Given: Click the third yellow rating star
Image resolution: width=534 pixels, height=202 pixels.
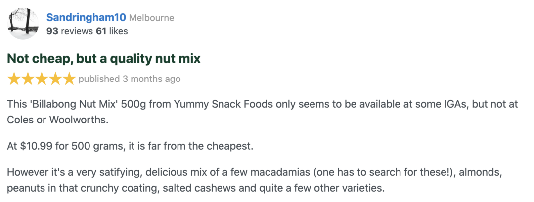Looking at the screenshot, I should point(42,79).
